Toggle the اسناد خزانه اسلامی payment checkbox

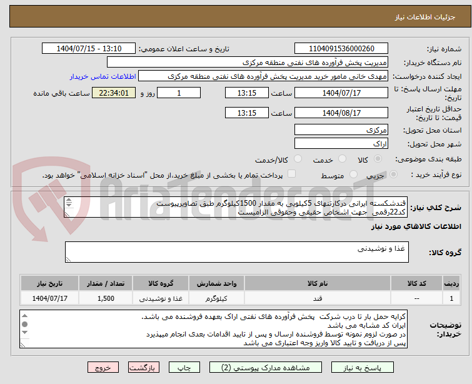(x=291, y=174)
